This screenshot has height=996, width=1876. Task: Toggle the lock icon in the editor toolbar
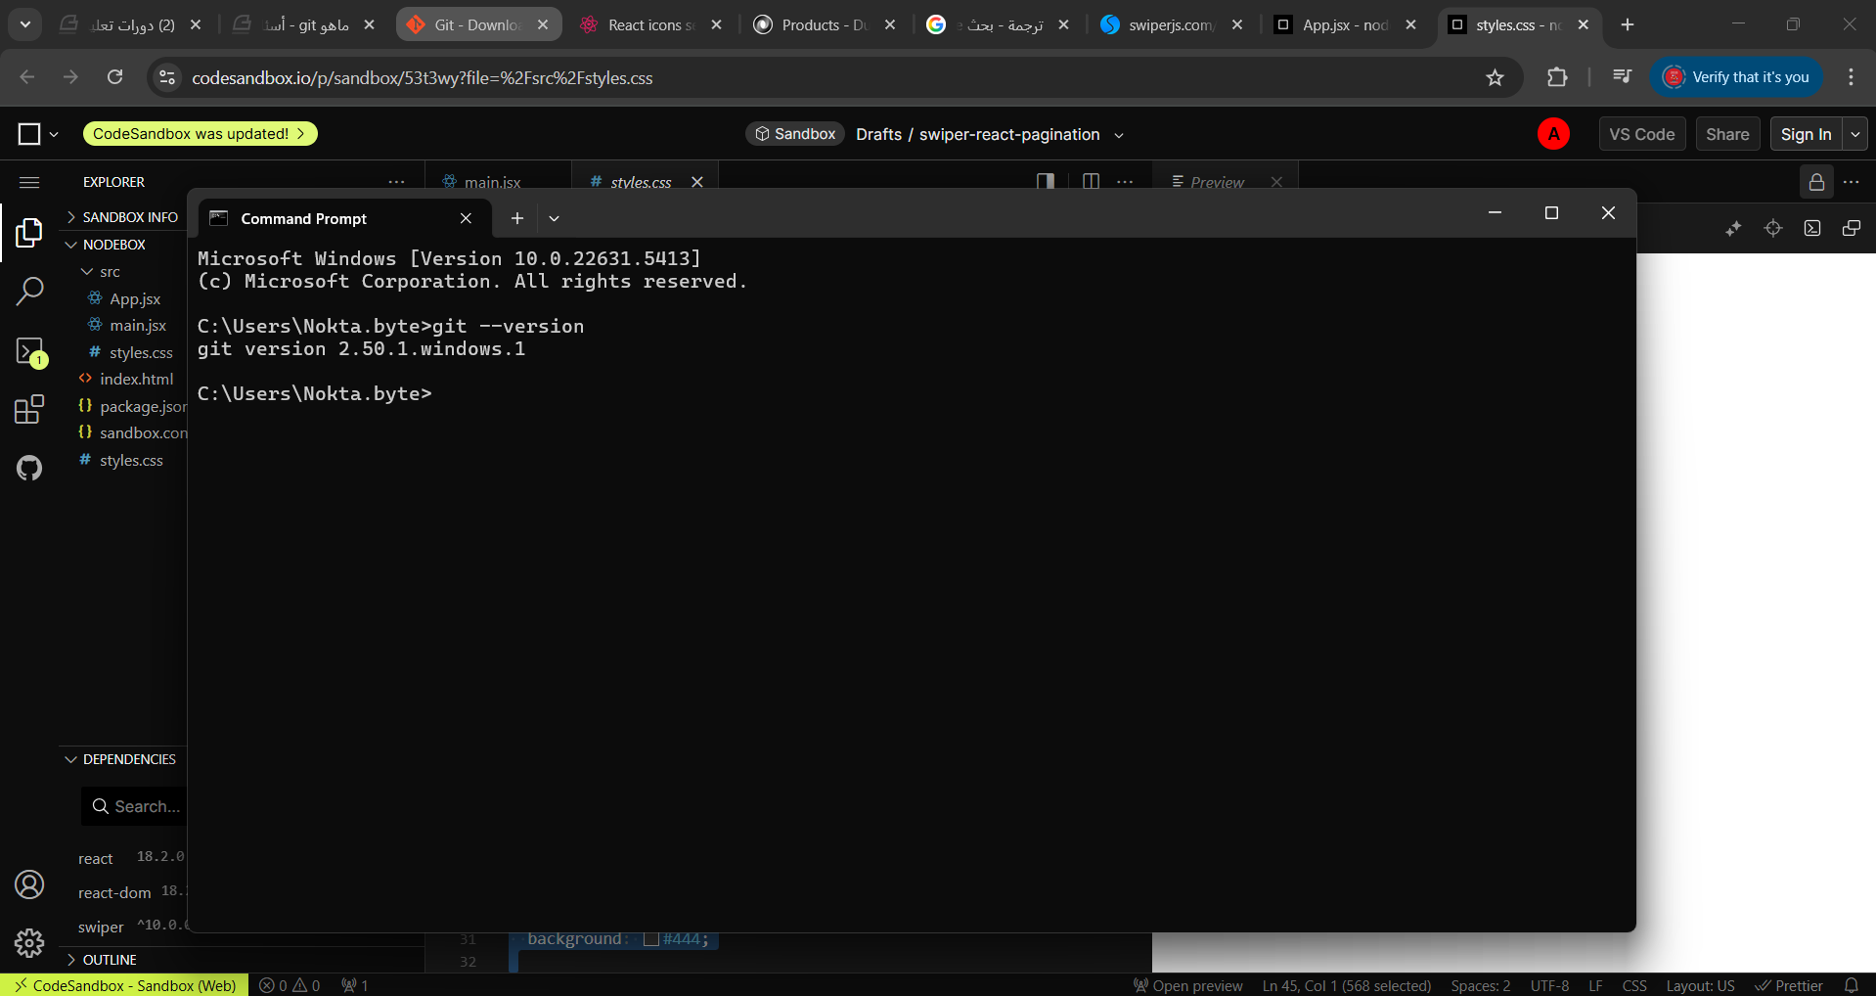point(1816,182)
